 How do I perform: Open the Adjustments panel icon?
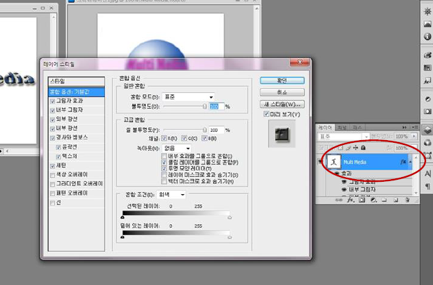click(428, 99)
